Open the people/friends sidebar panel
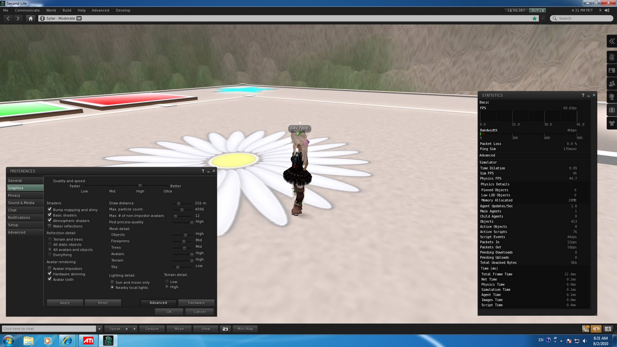The image size is (617, 347). click(x=612, y=83)
